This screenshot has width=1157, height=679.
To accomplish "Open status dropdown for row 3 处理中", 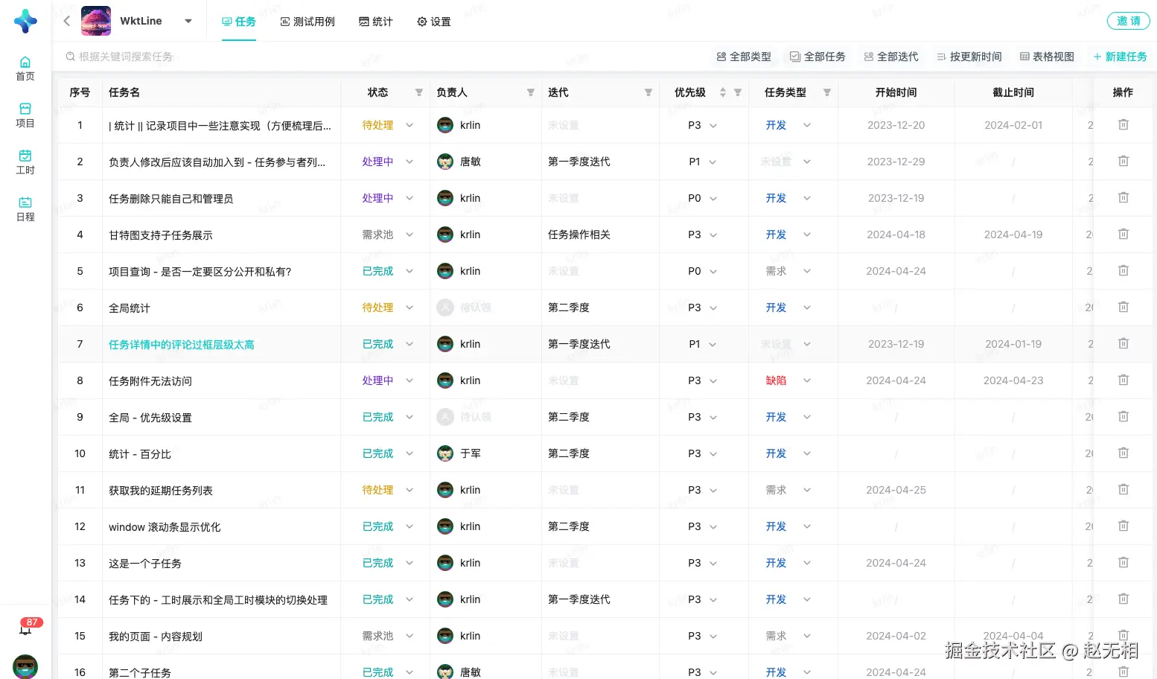I will [409, 198].
